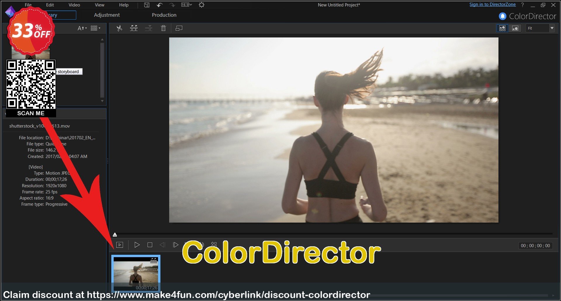Step to the previous frame

coord(162,245)
